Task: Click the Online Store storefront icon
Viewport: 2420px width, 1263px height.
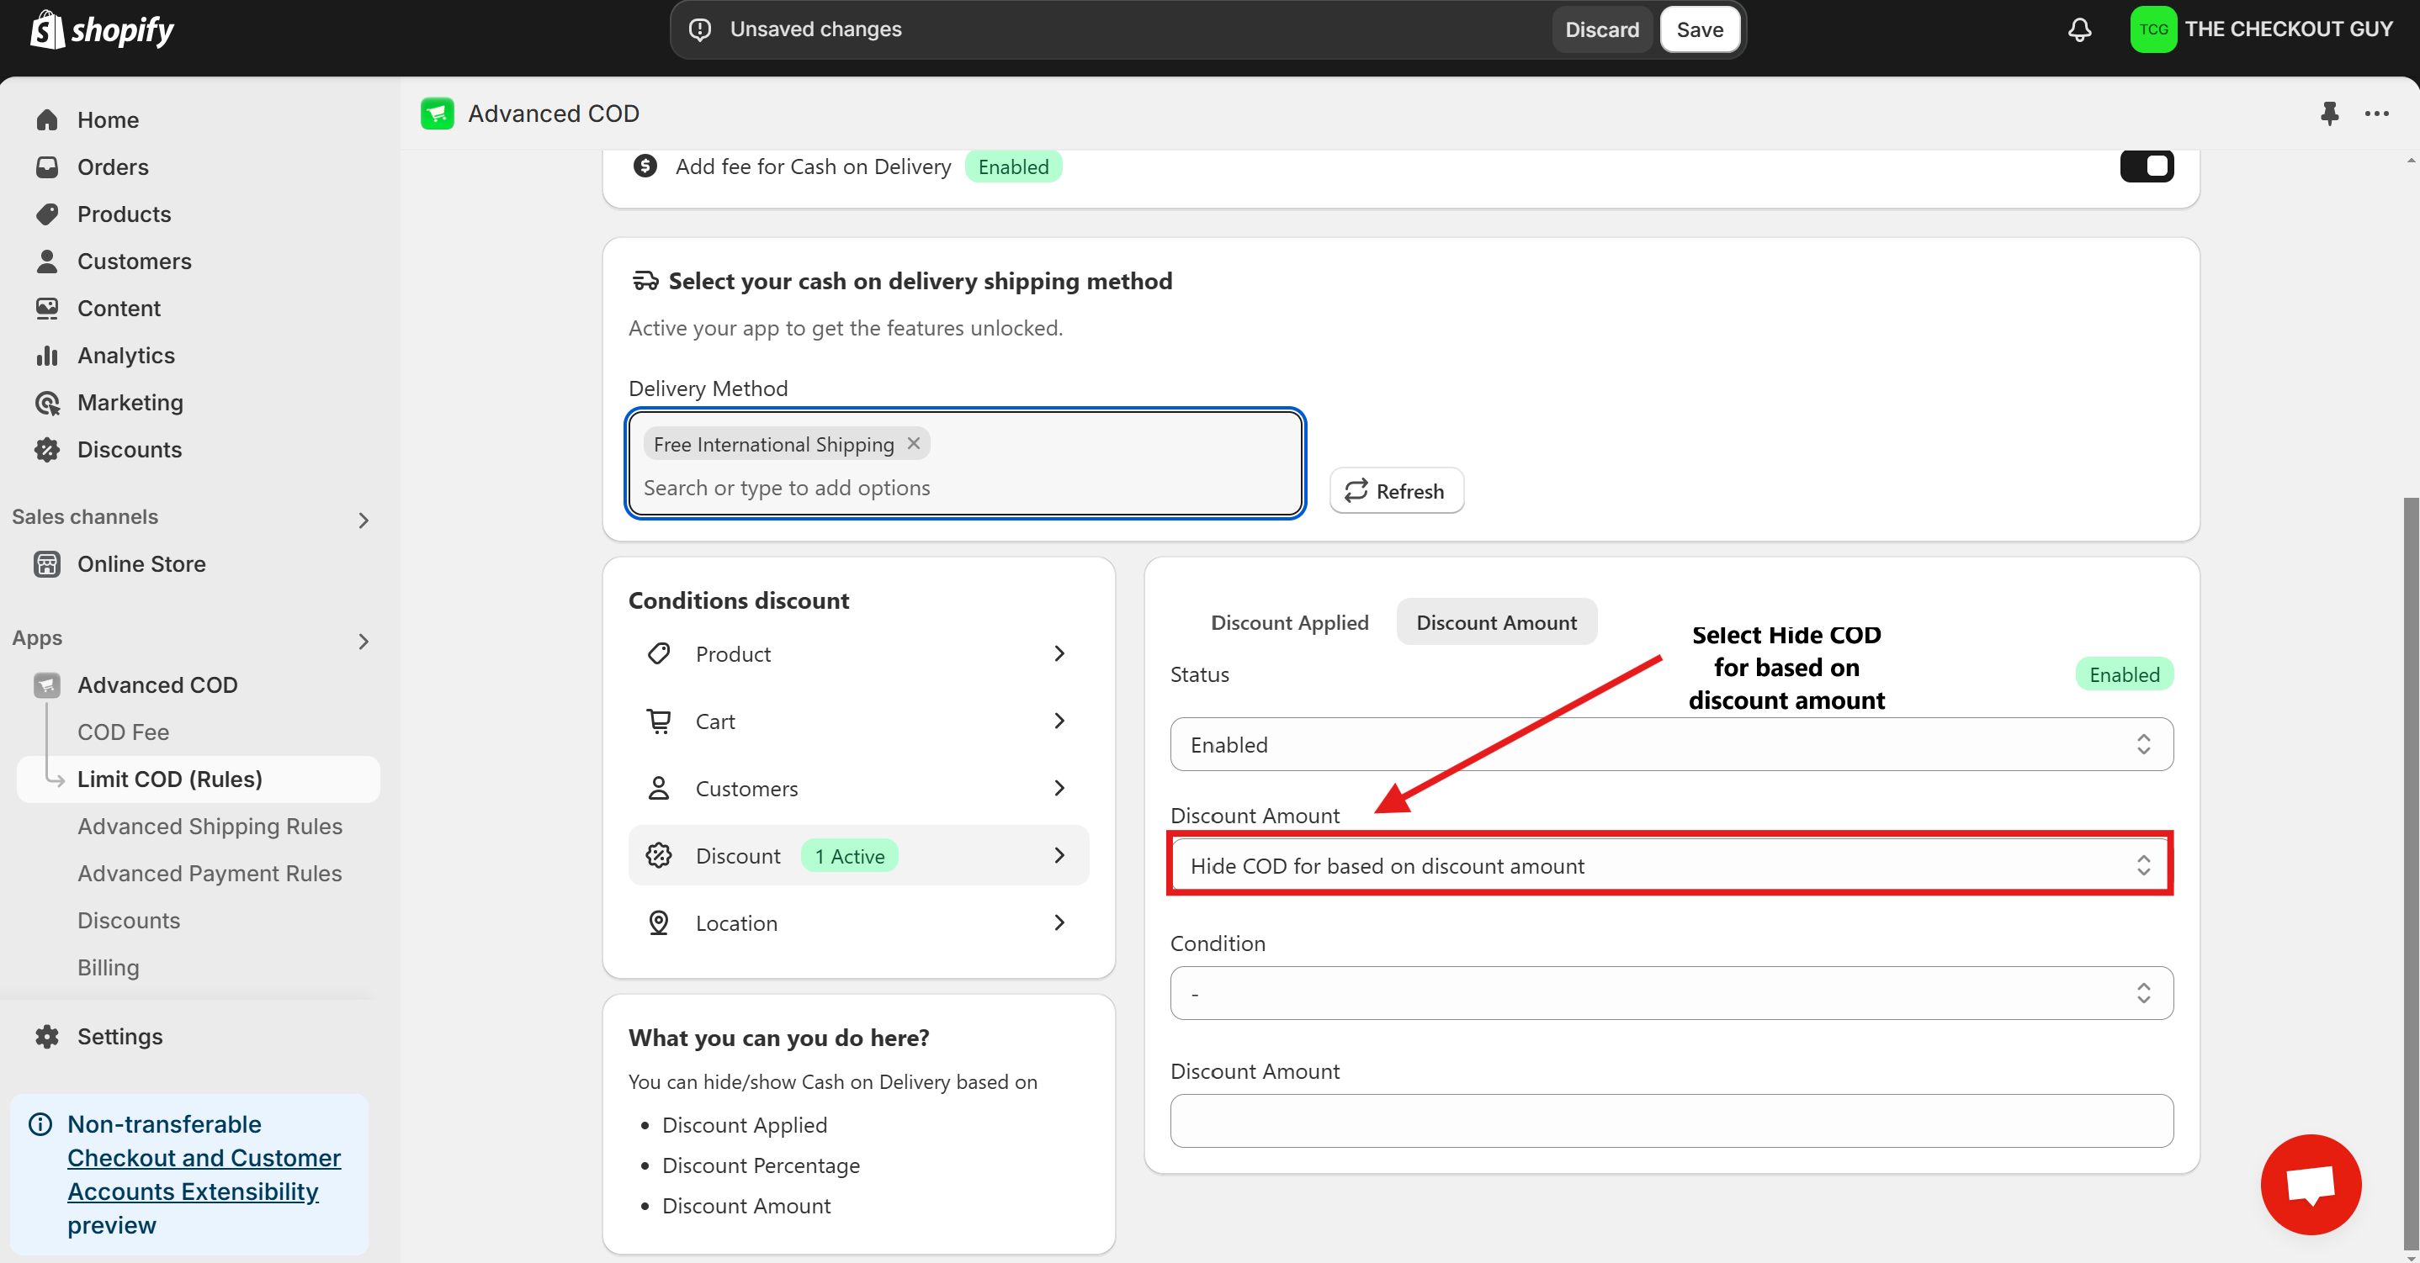Action: coord(47,564)
